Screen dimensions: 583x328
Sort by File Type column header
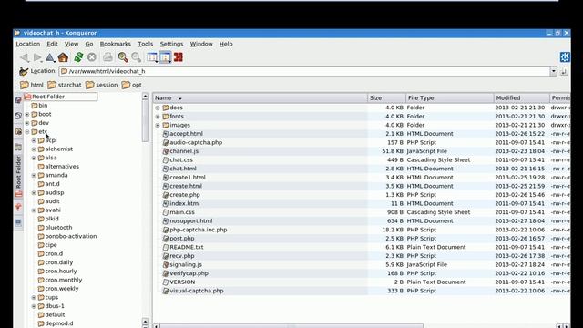(449, 97)
